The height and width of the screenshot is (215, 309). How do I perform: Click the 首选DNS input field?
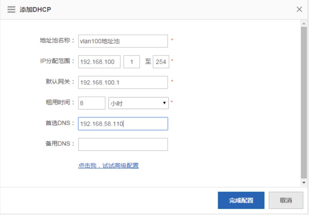[x=123, y=124]
